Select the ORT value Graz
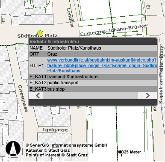The width and height of the screenshot is (165, 162). coord(52,54)
